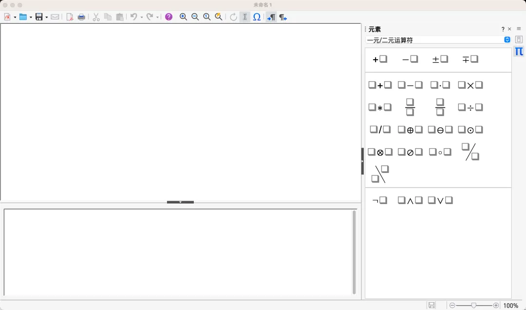Zoom in with the plus magnifier
Image resolution: width=526 pixels, height=310 pixels.
(183, 17)
